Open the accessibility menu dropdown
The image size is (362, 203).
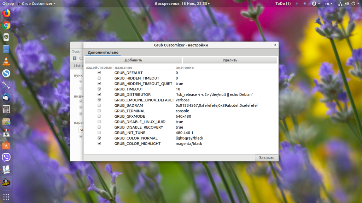pos(315,4)
